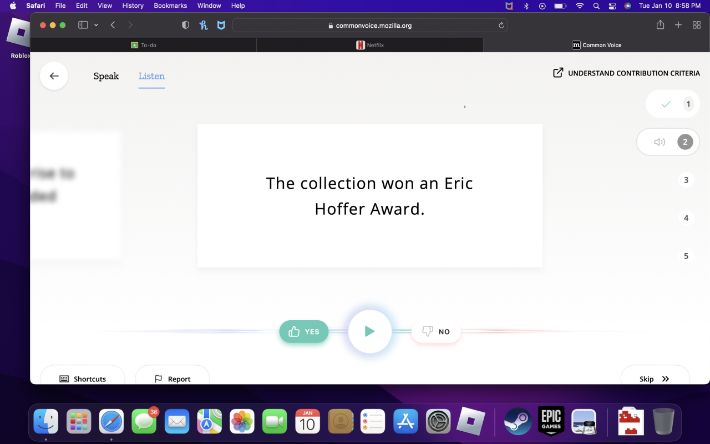Vote YES with the thumbs-up button

tap(304, 331)
